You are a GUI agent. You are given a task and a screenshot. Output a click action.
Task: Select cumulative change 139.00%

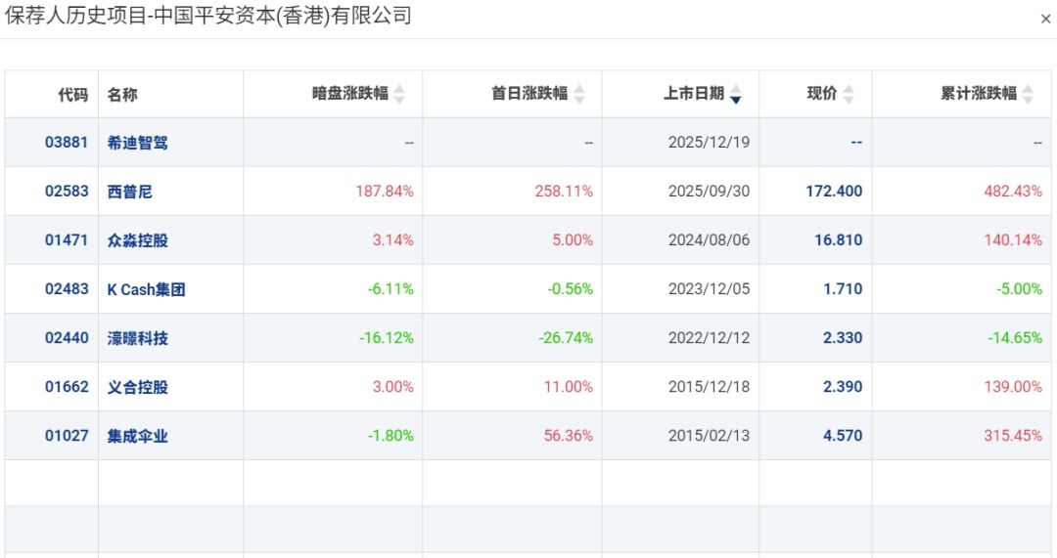(x=1013, y=387)
